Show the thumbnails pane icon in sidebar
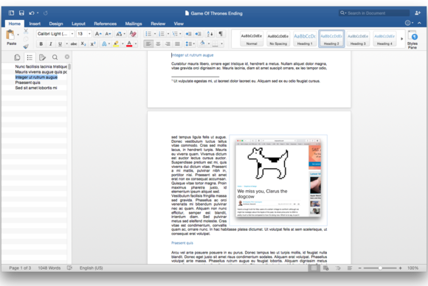The height and width of the screenshot is (286, 428). click(17, 57)
